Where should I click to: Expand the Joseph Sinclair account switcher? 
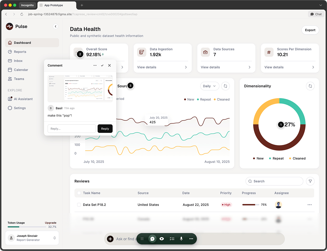(x=54, y=238)
